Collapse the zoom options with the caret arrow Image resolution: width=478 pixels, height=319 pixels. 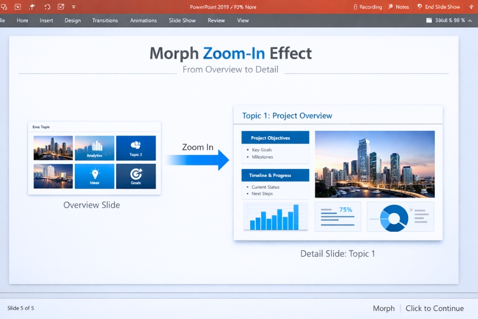click(470, 20)
